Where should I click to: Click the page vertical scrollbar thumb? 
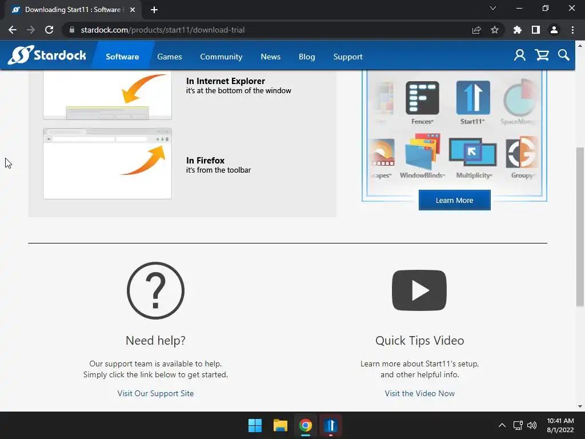click(580, 226)
